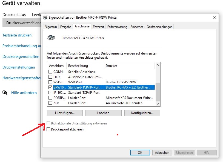Check the WSD port checkbox
The width and height of the screenshot is (223, 162).
(x=50, y=82)
